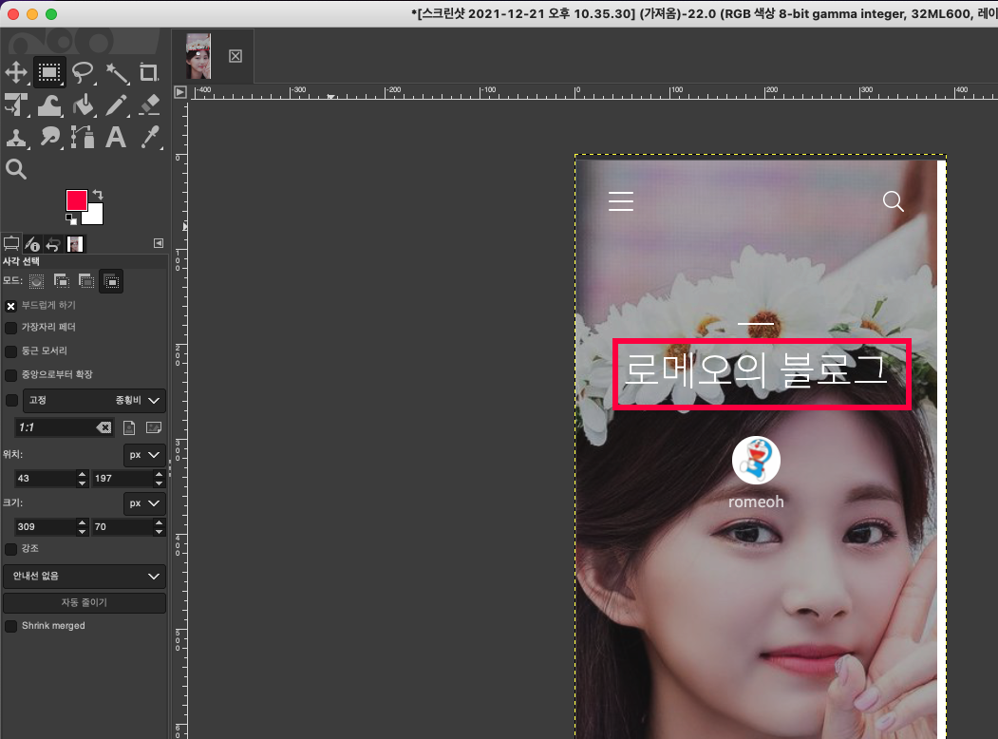Select the Clone stamp tool
The image size is (998, 739).
point(16,138)
